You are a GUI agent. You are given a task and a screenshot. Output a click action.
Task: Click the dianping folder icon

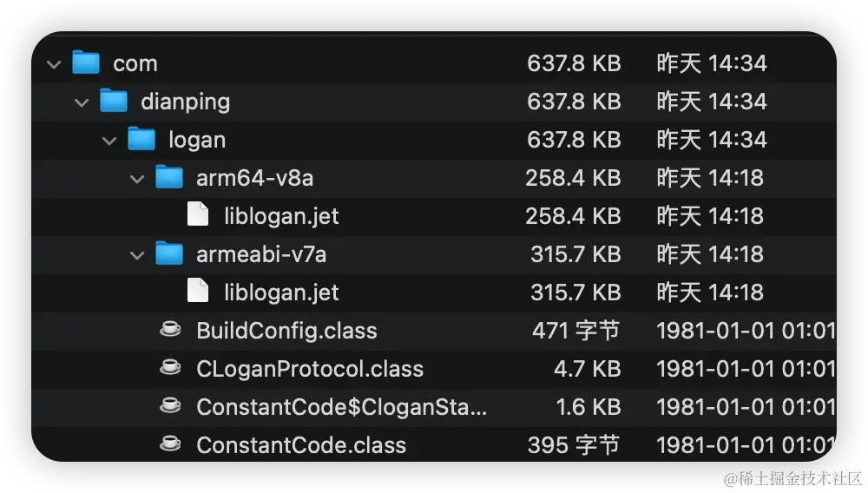[114, 101]
